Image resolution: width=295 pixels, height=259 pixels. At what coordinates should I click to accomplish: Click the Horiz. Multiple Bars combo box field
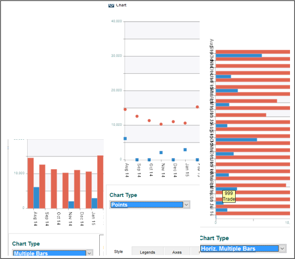pos(240,248)
